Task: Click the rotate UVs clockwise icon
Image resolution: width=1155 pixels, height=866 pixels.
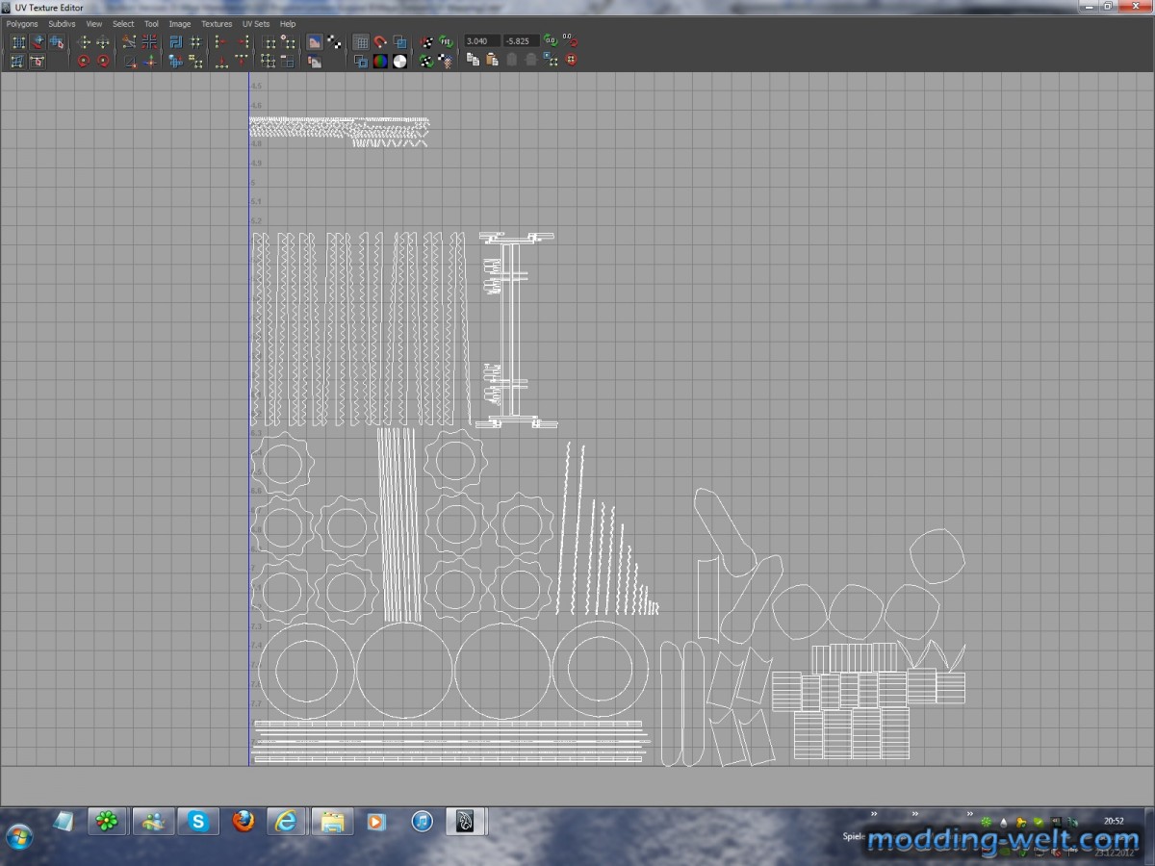Action: point(103,61)
